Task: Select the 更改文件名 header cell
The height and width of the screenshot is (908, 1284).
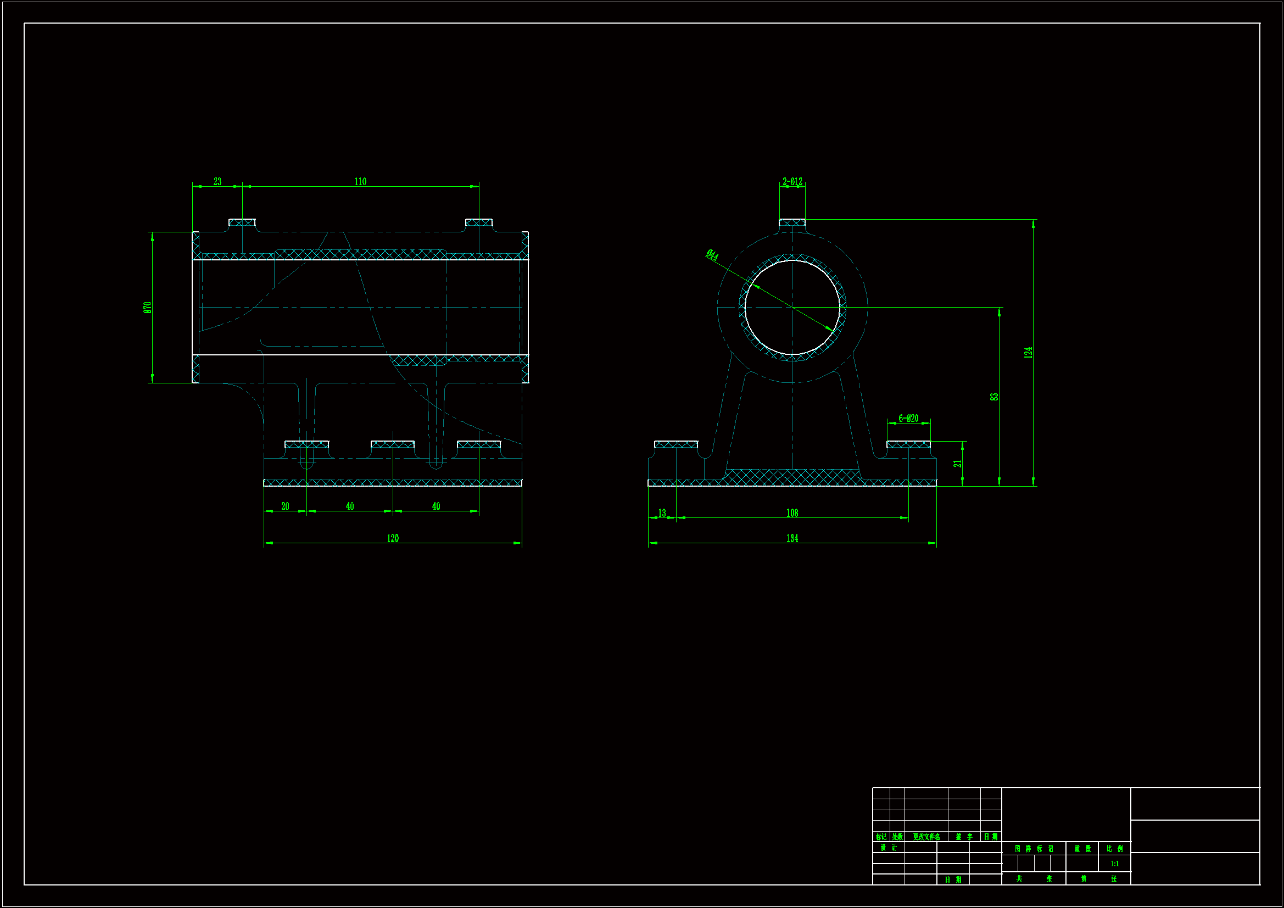Action: tap(926, 837)
